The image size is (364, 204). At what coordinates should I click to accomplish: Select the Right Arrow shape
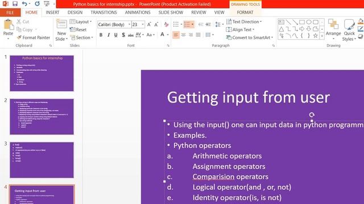pyautogui.click(x=302, y=29)
